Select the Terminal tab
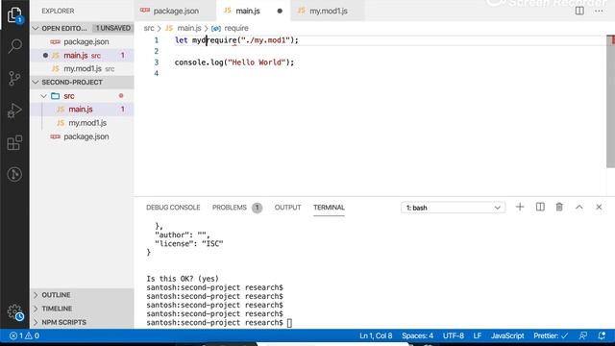 [x=329, y=208]
